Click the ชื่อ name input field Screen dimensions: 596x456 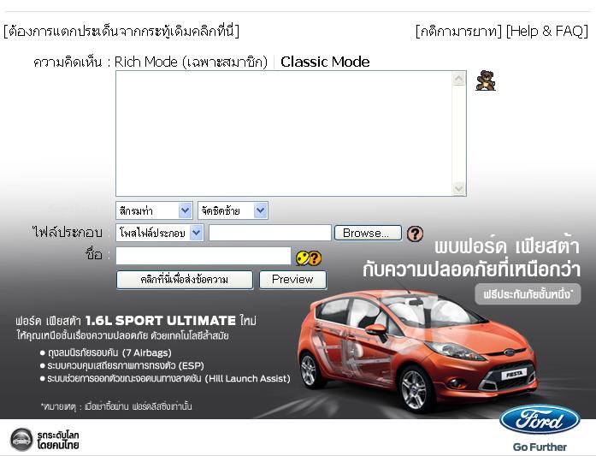[x=204, y=256]
